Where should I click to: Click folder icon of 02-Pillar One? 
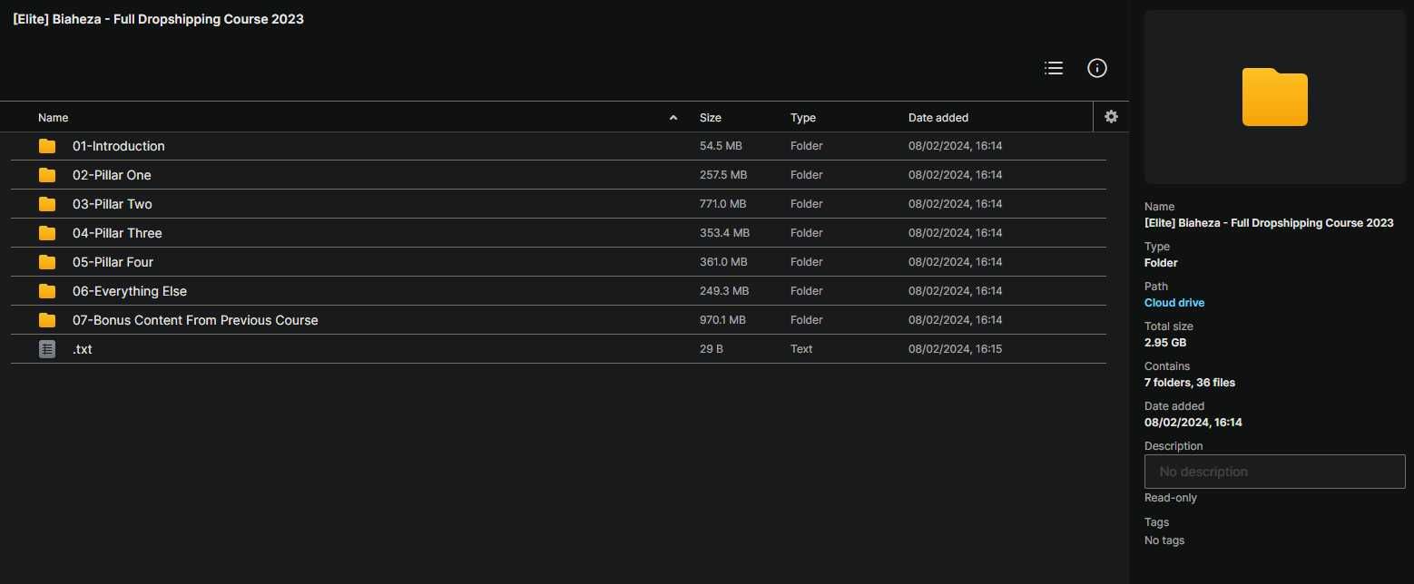pyautogui.click(x=47, y=175)
